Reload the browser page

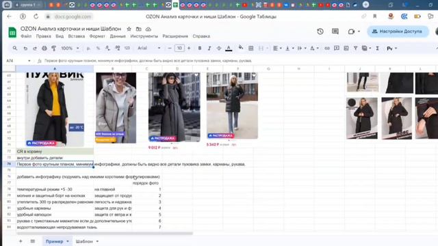(36, 16)
